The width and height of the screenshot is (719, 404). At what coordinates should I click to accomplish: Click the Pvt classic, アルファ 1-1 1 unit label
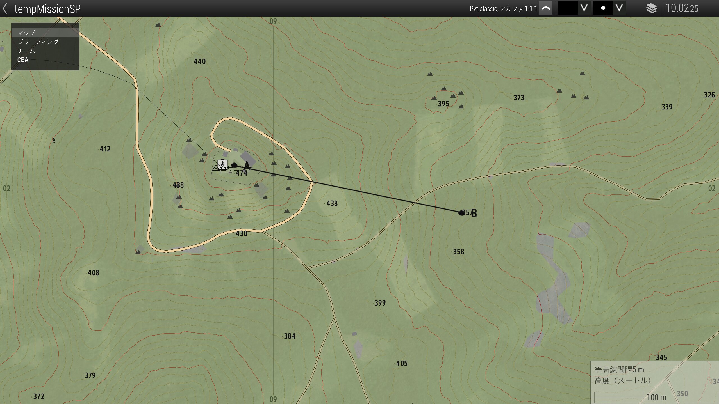pos(503,9)
